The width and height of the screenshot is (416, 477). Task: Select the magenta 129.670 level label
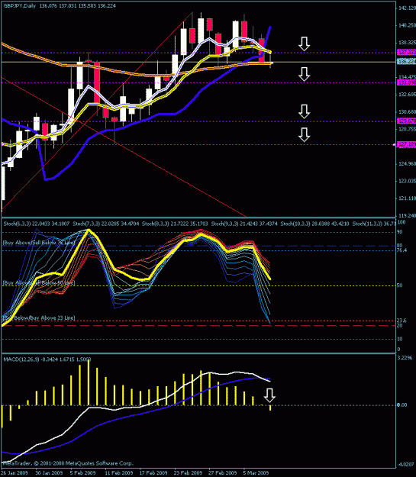pyautogui.click(x=407, y=121)
